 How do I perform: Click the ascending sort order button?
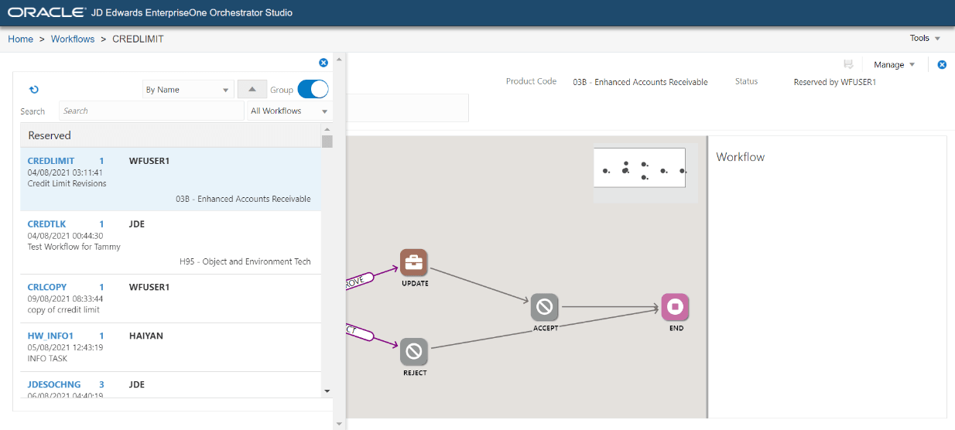pyautogui.click(x=252, y=90)
